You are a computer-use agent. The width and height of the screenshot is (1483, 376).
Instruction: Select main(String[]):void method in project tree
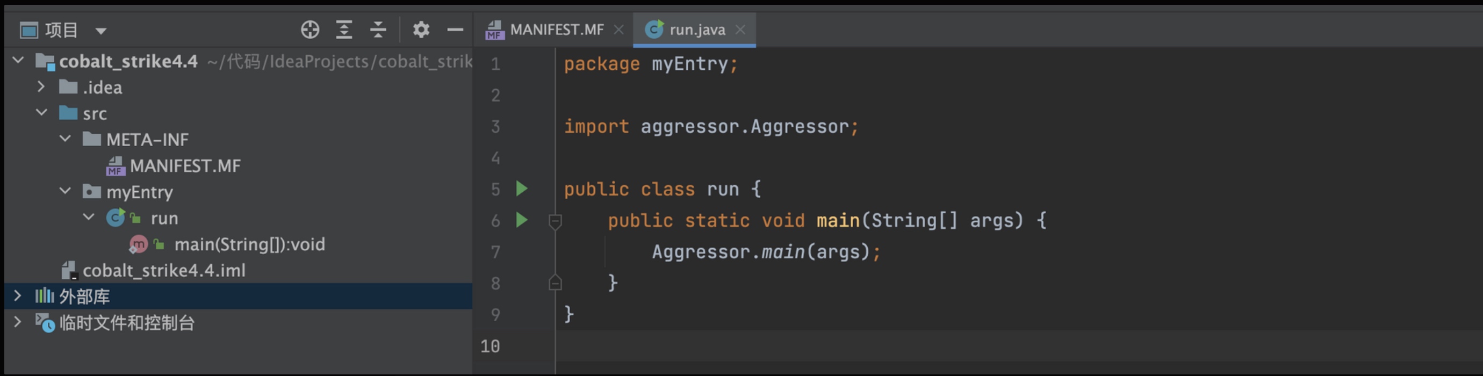click(249, 244)
